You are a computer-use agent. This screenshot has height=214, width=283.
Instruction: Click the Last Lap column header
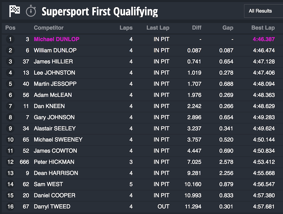(x=158, y=28)
